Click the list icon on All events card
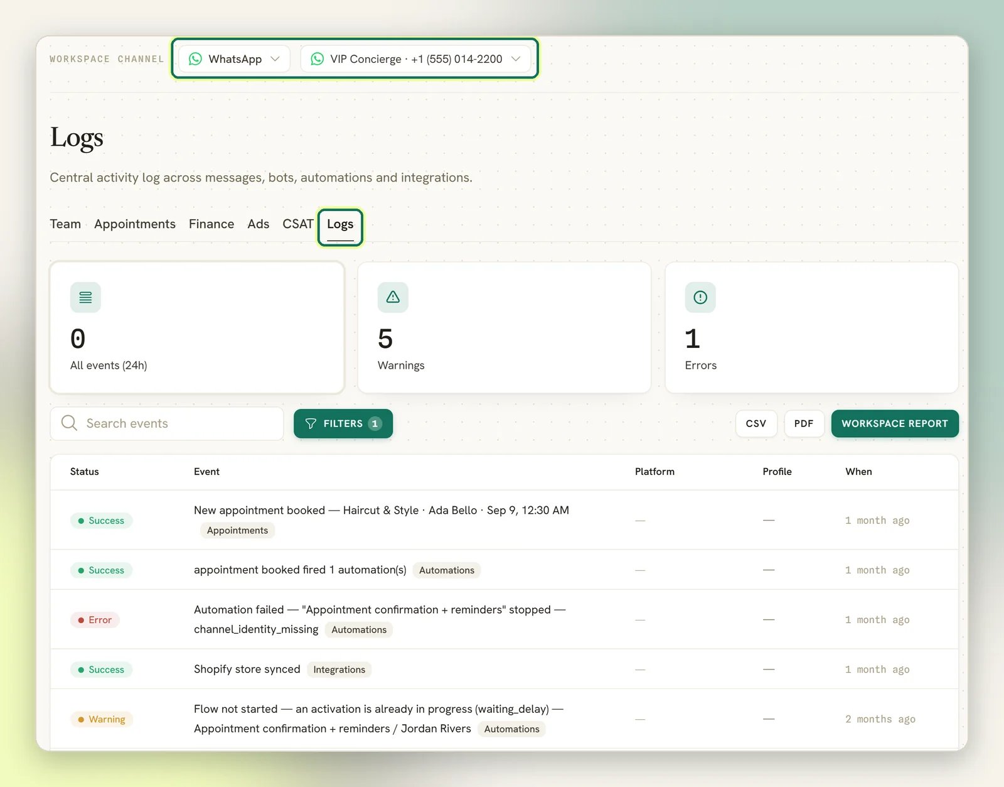This screenshot has height=787, width=1004. (x=85, y=298)
